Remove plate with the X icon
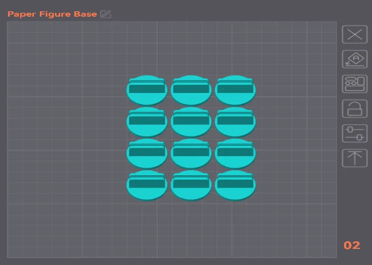The height and width of the screenshot is (265, 372). [x=355, y=34]
